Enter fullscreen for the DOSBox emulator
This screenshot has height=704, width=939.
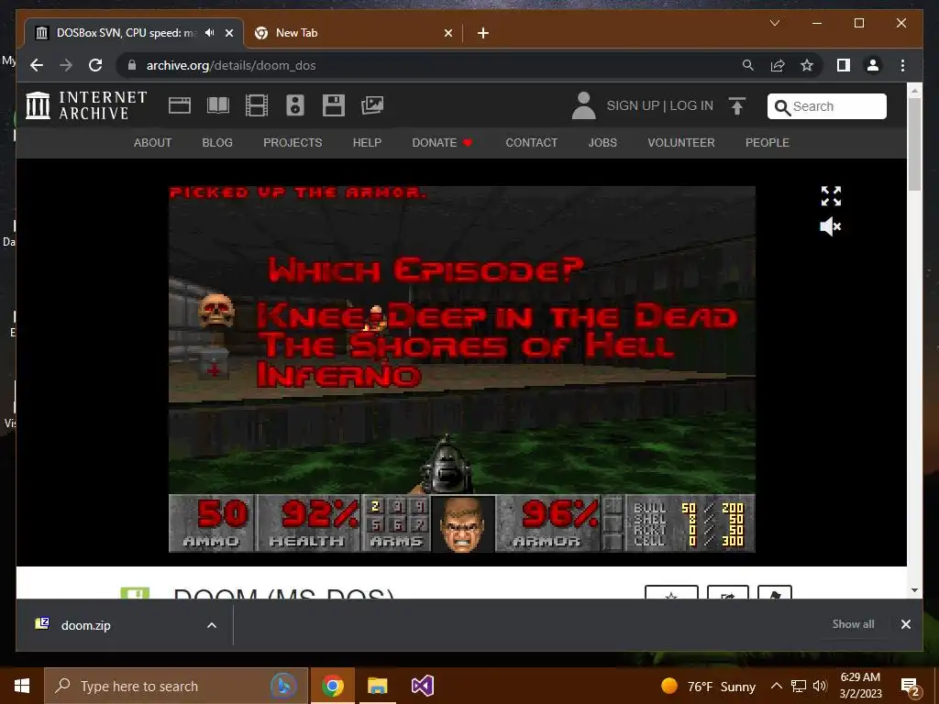coord(831,196)
